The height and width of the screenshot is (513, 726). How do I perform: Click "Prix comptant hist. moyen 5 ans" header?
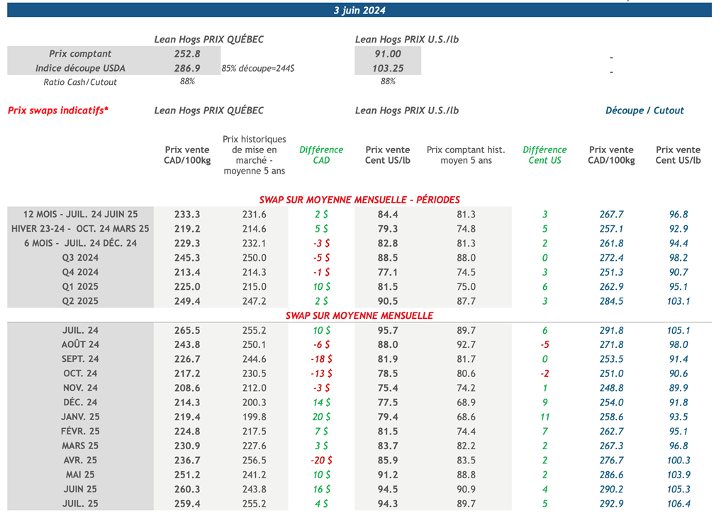(x=466, y=155)
